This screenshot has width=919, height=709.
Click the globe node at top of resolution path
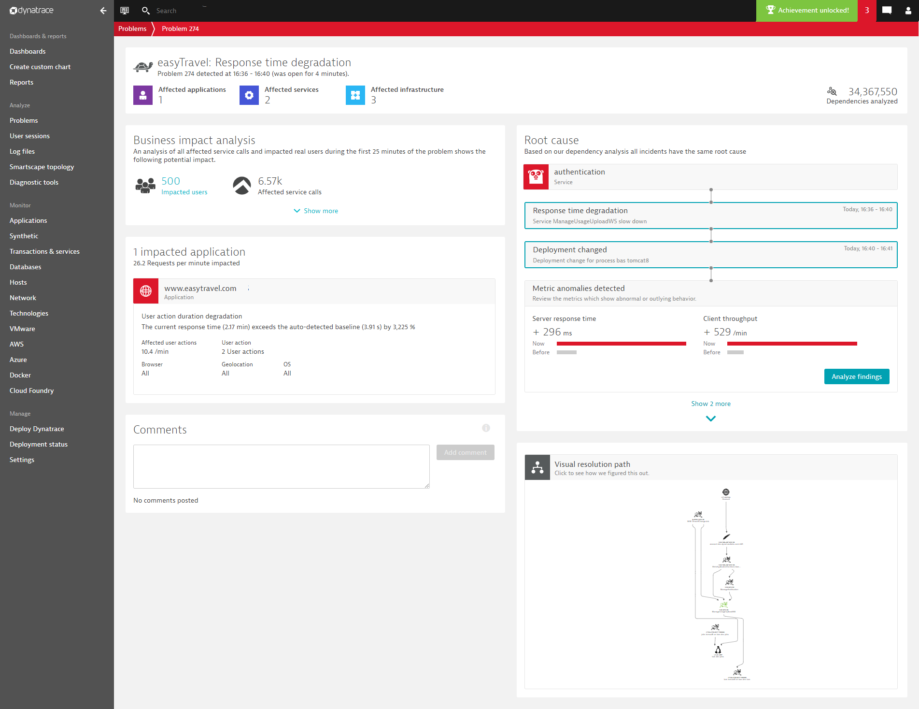(x=726, y=492)
